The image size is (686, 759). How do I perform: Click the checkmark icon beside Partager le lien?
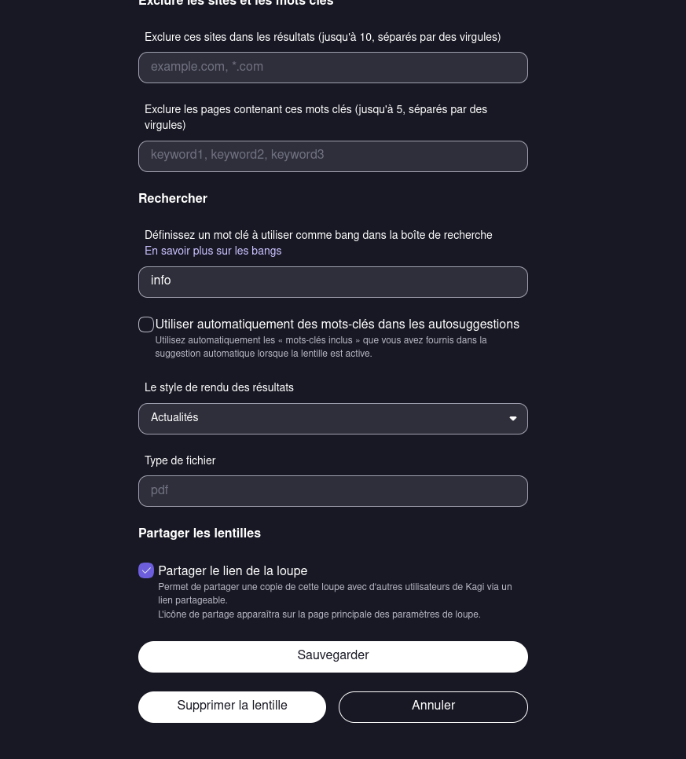click(x=146, y=571)
